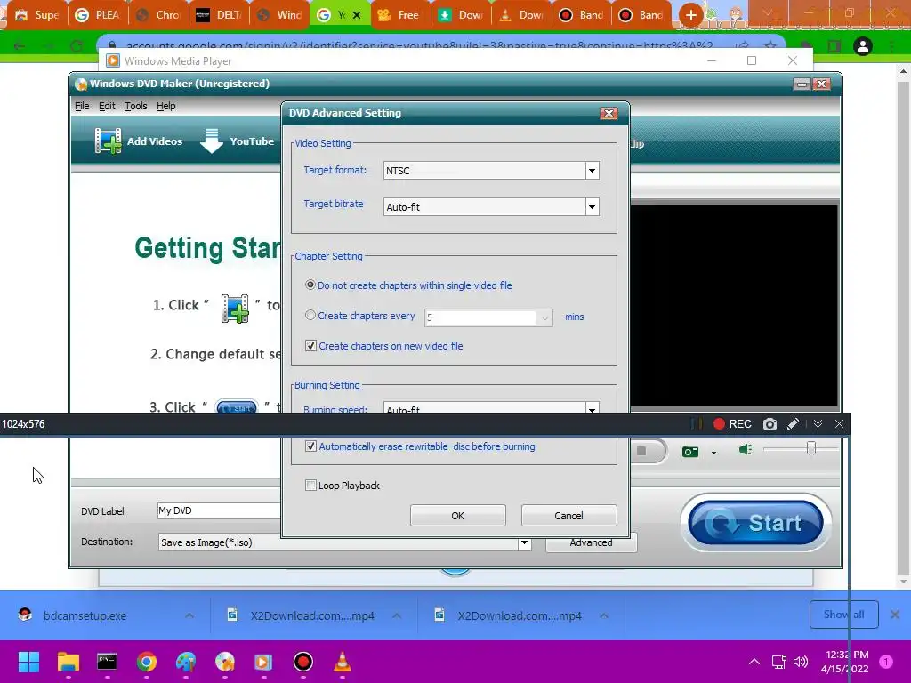Click the taskbar clock and date
Screen dimensions: 911x683
847,662
